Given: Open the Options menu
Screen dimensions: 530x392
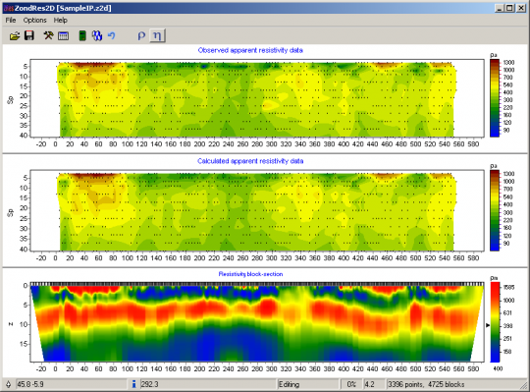Looking at the screenshot, I should 34,21.
